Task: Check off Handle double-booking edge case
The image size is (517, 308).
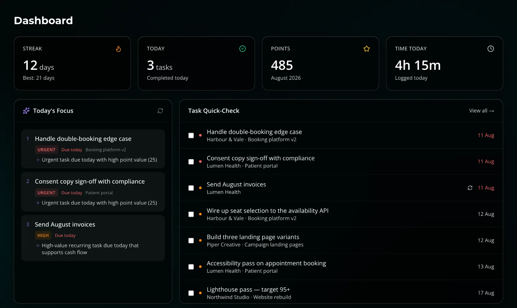Action: point(191,135)
